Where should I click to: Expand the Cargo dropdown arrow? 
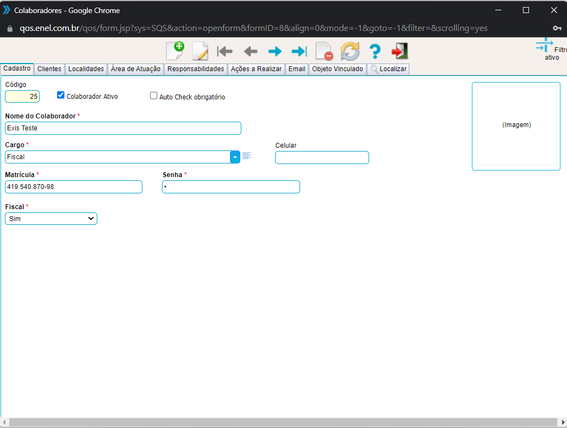click(x=235, y=157)
